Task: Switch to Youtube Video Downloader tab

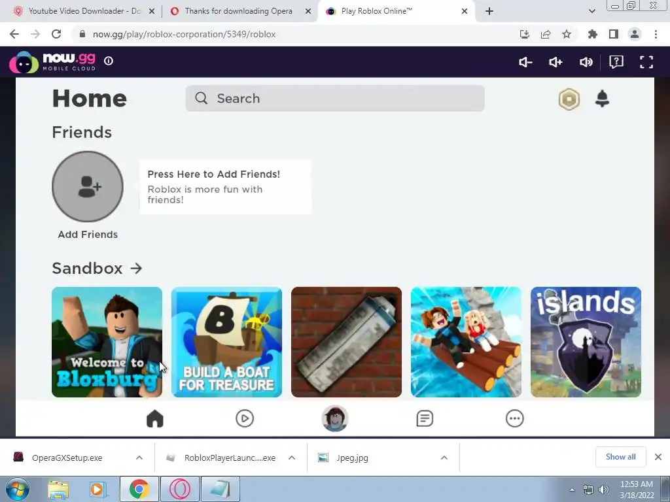Action: coord(84,11)
